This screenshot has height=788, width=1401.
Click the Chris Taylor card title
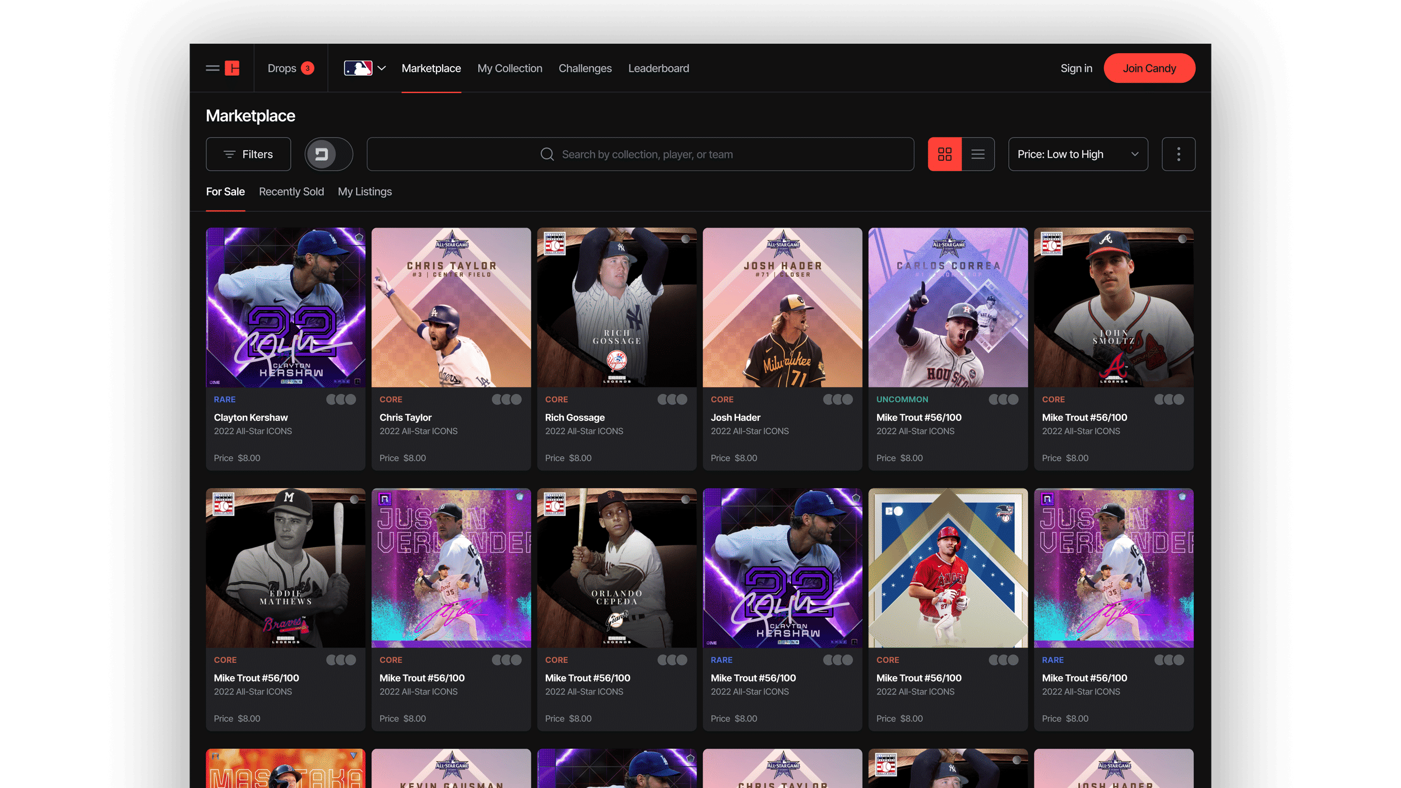405,418
